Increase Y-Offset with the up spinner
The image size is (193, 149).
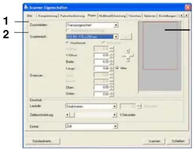click(x=111, y=54)
